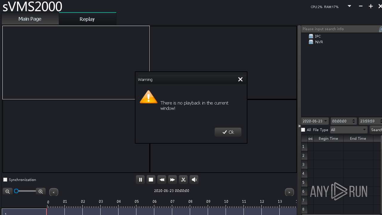The height and width of the screenshot is (215, 382).
Task: Click the fast forward playback icon
Action: (x=172, y=179)
